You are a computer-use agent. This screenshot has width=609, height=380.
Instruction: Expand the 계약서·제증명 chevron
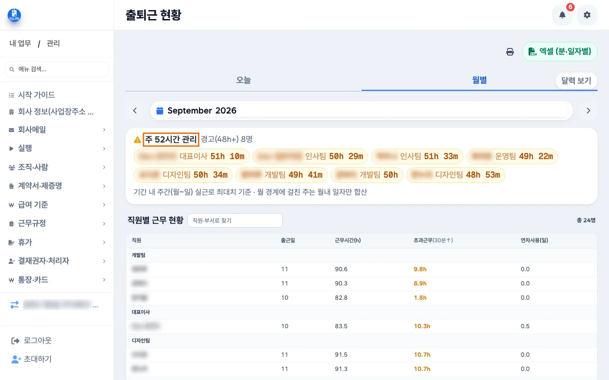pos(104,186)
